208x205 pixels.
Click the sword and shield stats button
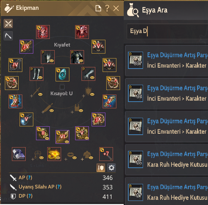pyautogui.click(x=101, y=168)
